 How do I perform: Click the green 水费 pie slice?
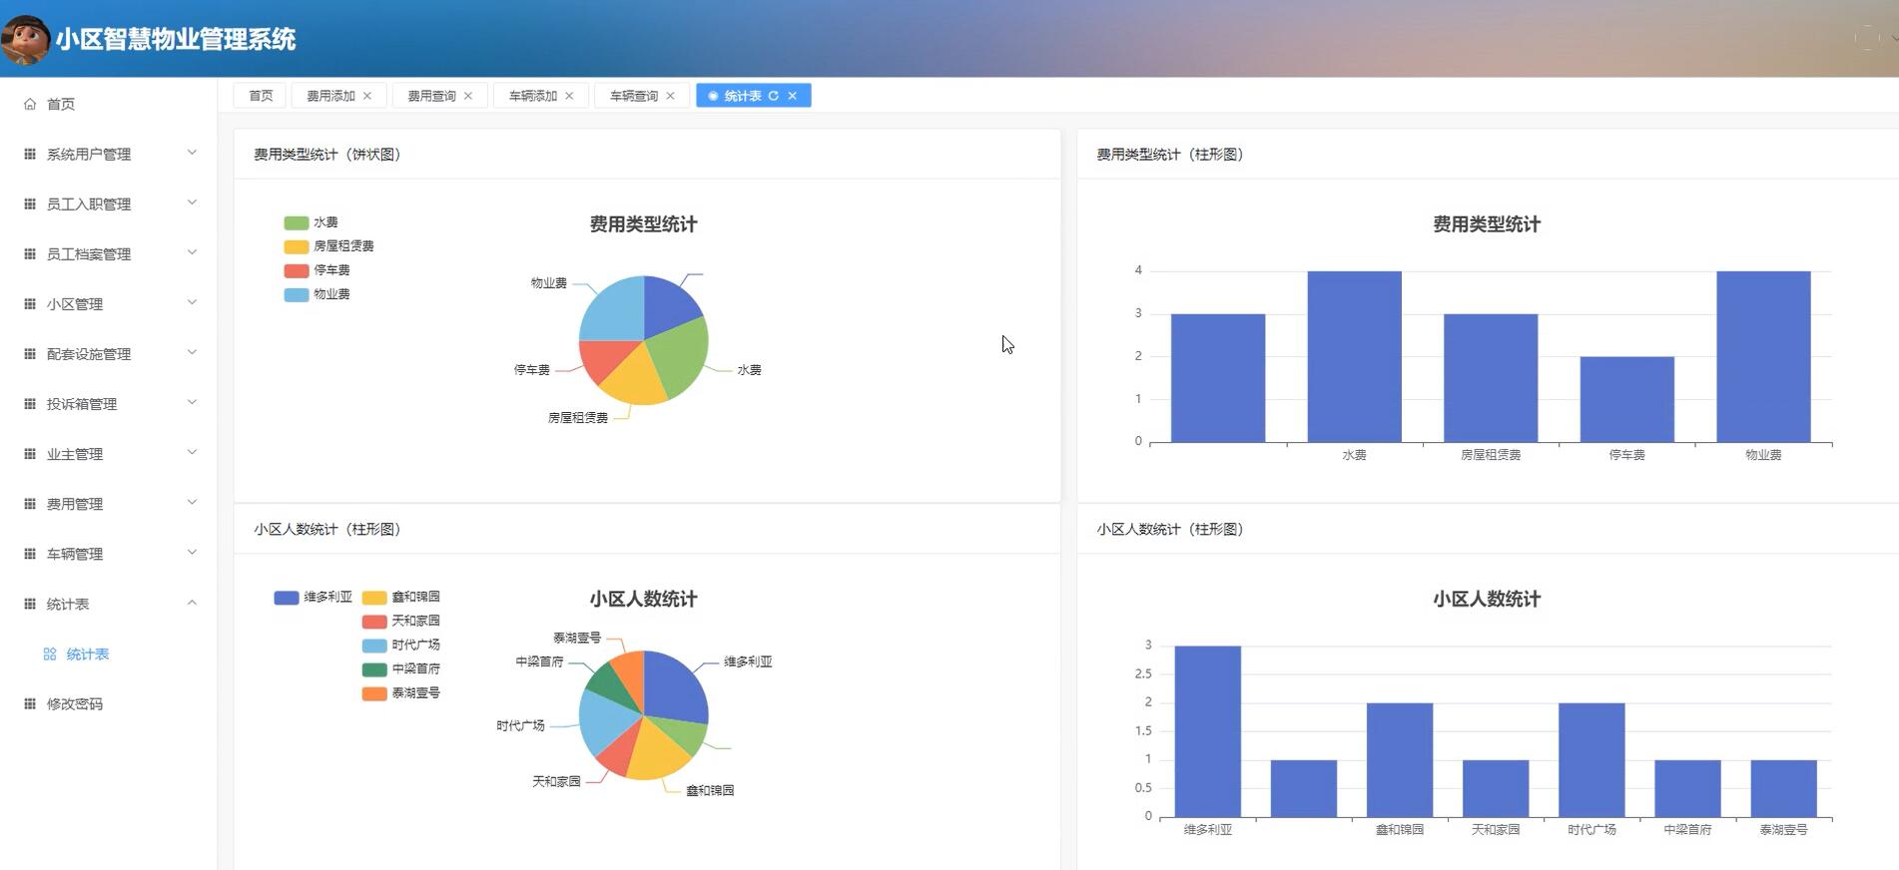[681, 356]
